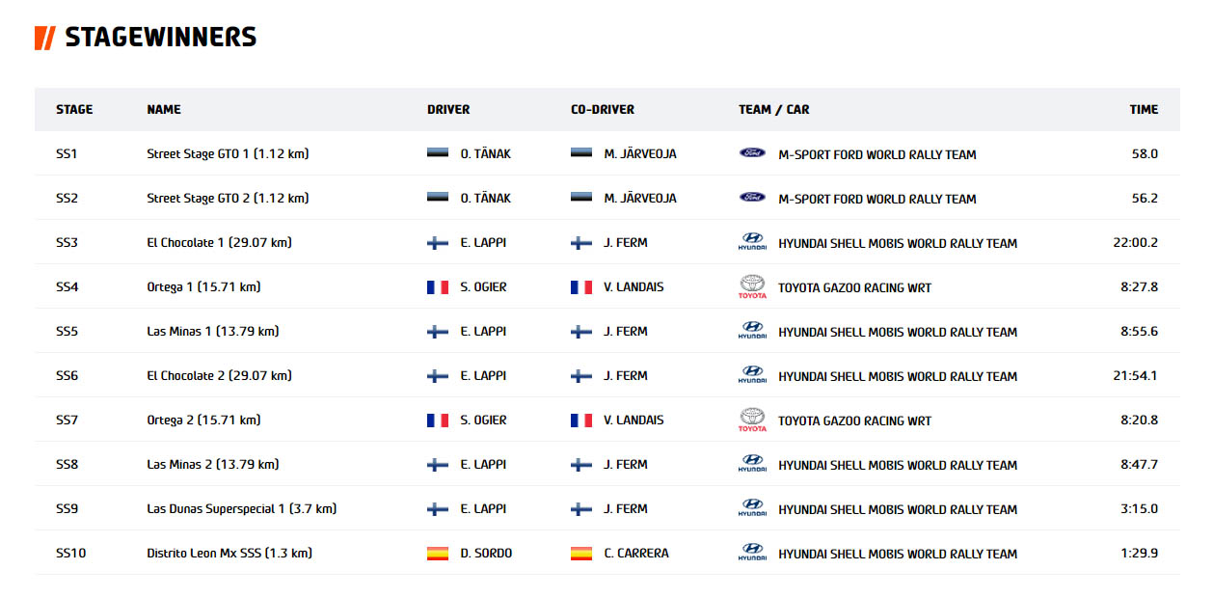Select the STAGE column header

click(x=74, y=109)
